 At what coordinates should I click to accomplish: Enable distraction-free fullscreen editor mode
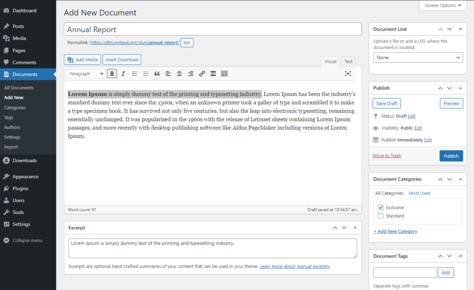pos(348,74)
